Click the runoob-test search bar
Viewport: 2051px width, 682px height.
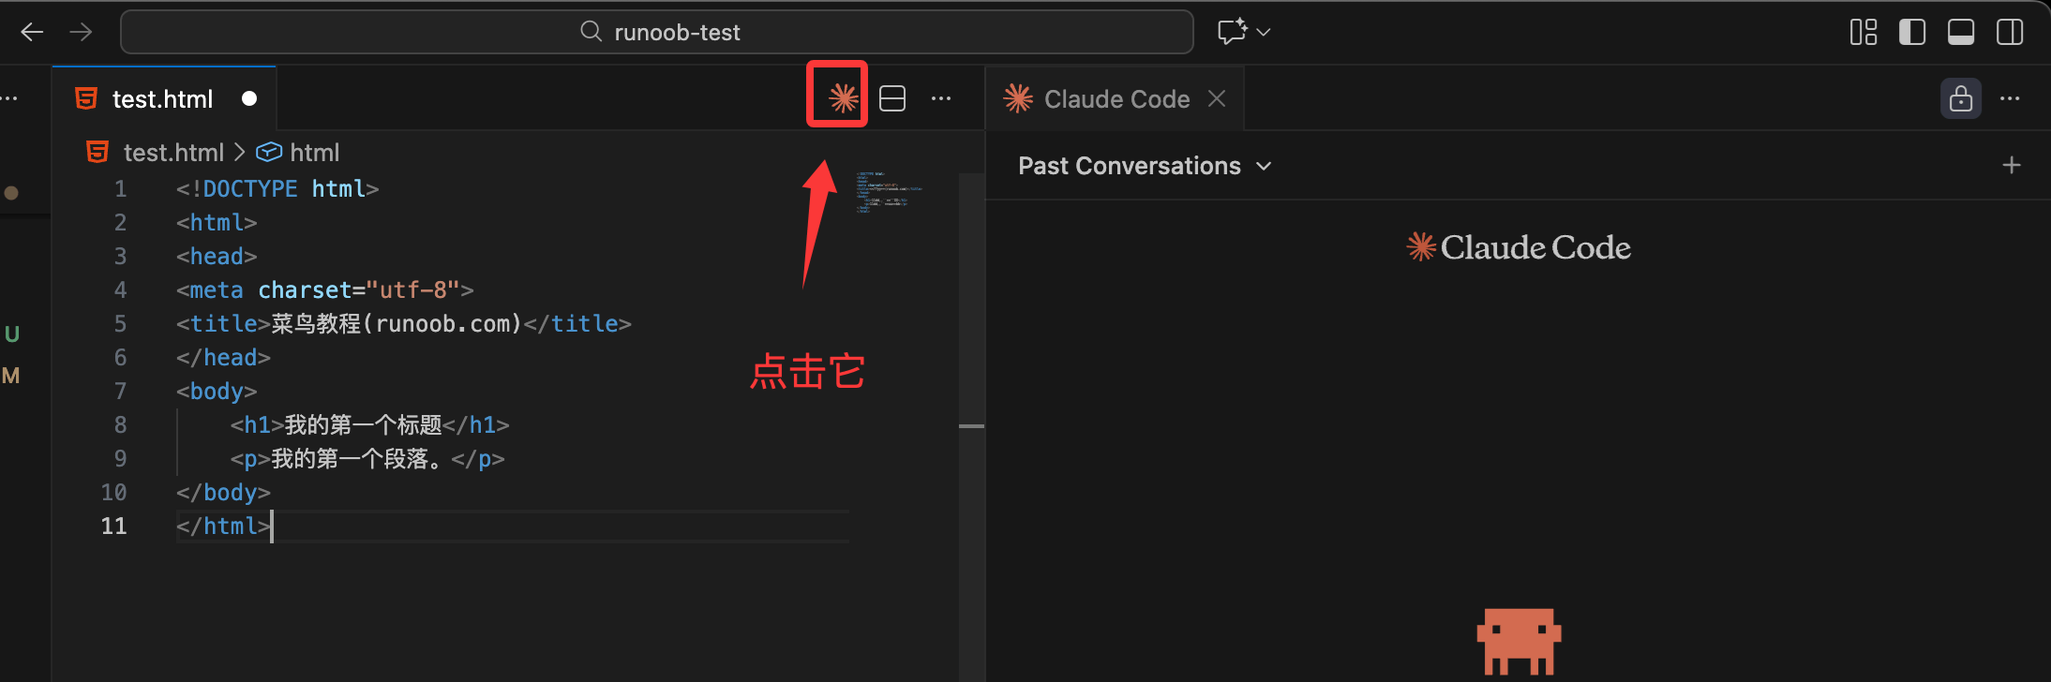656,32
